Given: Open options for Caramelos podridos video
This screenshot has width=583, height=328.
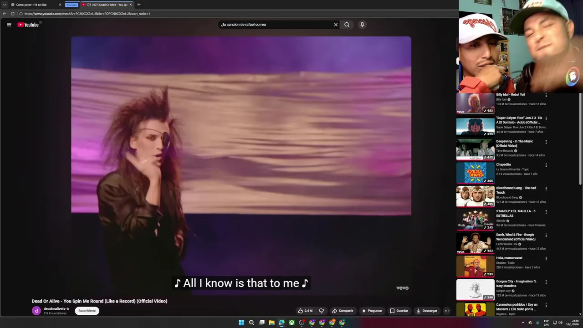Looking at the screenshot, I should (546, 305).
